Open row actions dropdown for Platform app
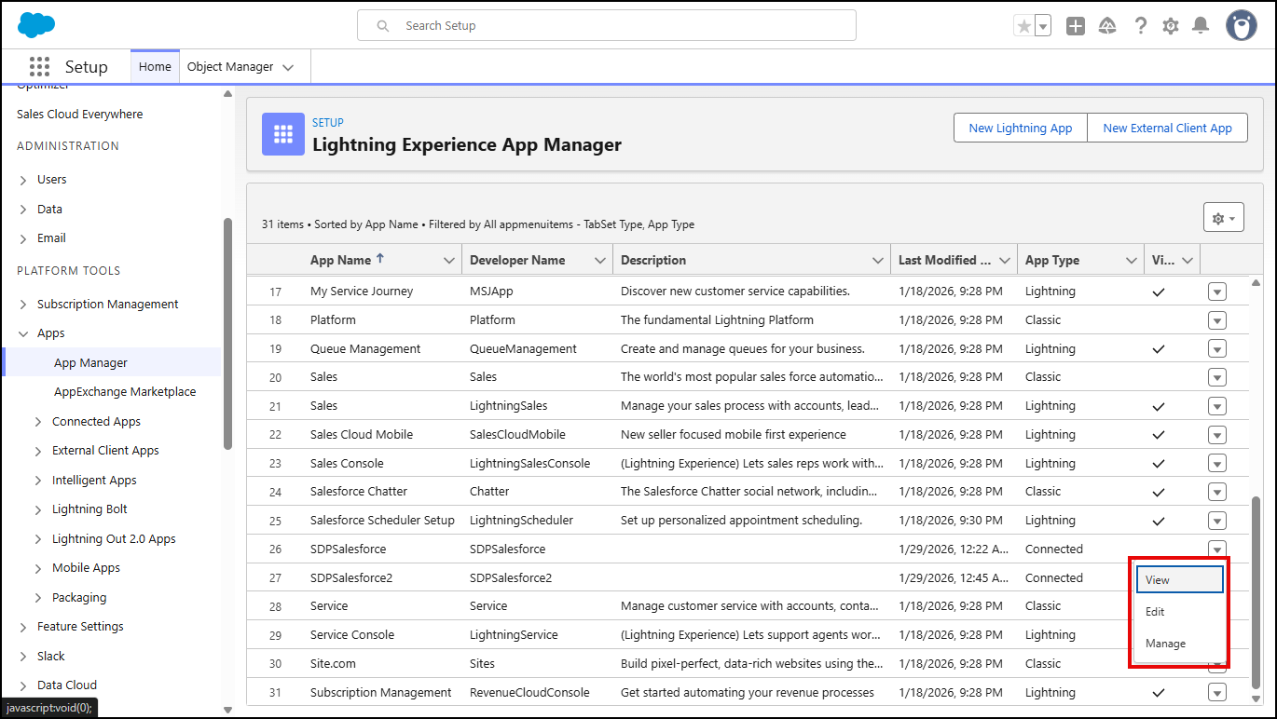 1216,320
